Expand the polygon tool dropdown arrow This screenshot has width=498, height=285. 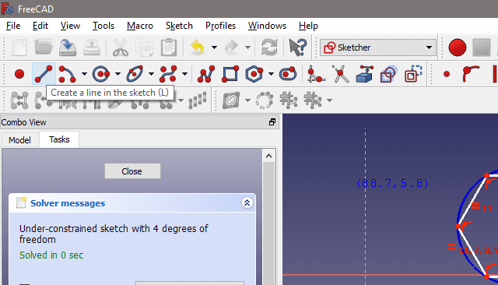[271, 74]
